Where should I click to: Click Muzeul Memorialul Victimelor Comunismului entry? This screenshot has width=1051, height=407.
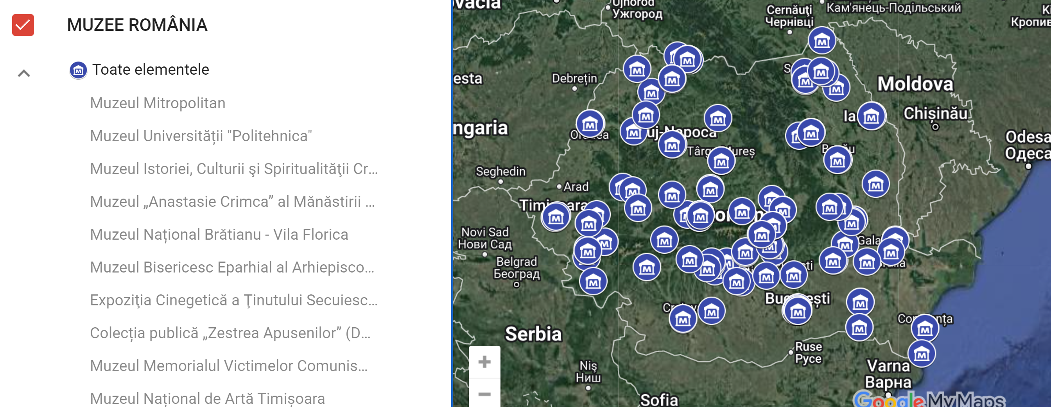coord(228,366)
